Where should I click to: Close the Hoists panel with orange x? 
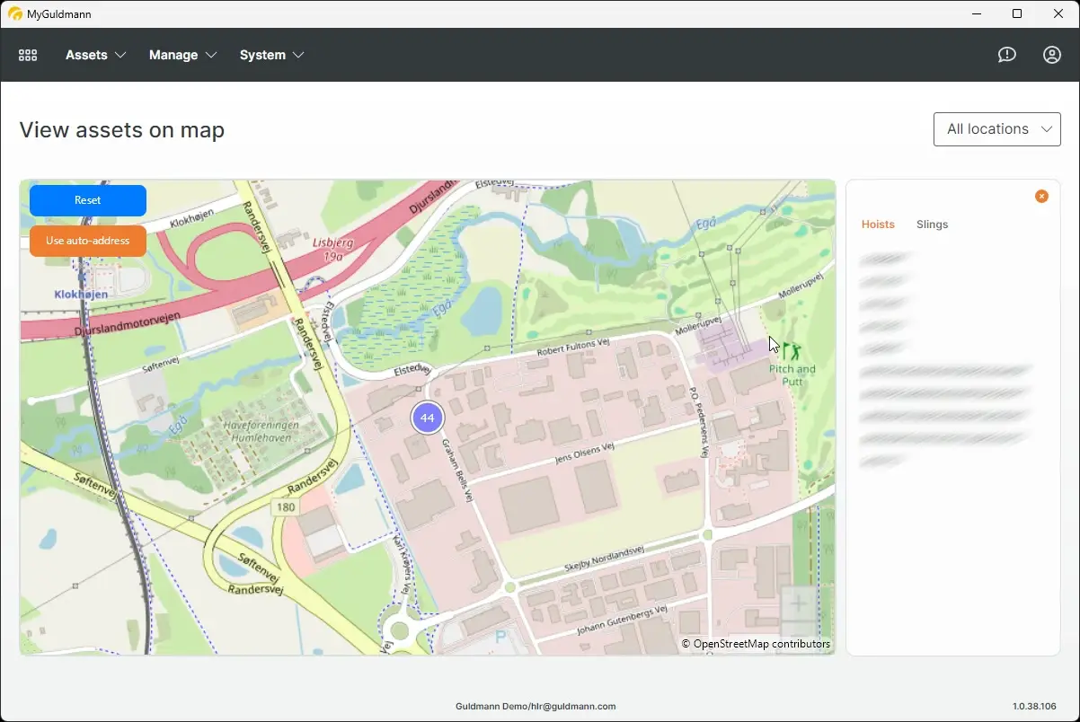(1041, 196)
